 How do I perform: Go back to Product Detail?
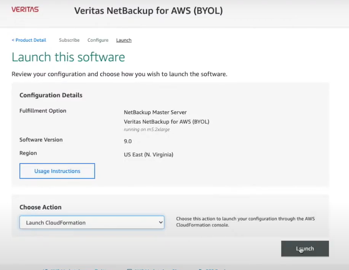29,40
